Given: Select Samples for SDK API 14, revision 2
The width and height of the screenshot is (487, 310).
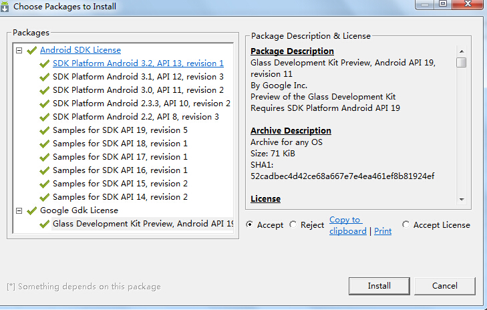Looking at the screenshot, I should pyautogui.click(x=120, y=197).
